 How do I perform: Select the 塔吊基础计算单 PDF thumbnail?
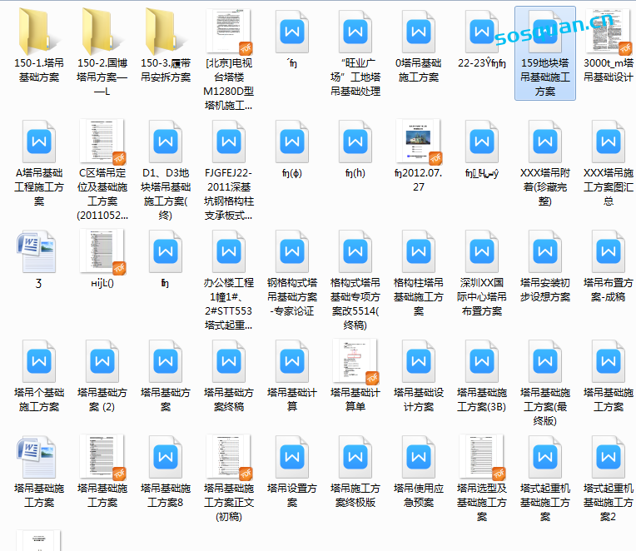pos(355,361)
